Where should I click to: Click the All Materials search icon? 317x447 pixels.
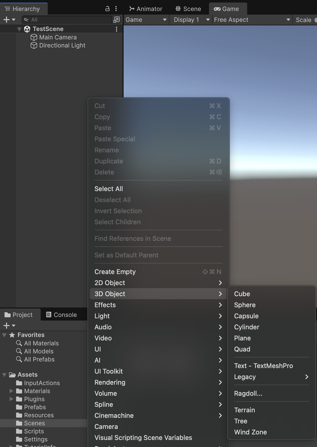pos(19,343)
